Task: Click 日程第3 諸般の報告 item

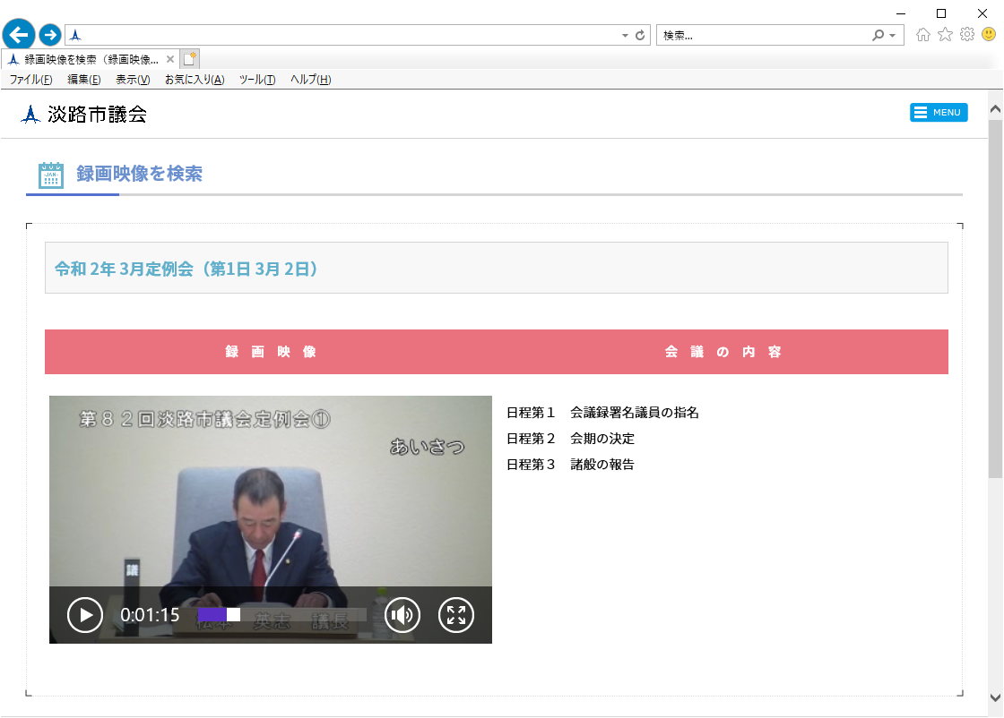Action: pyautogui.click(x=570, y=464)
